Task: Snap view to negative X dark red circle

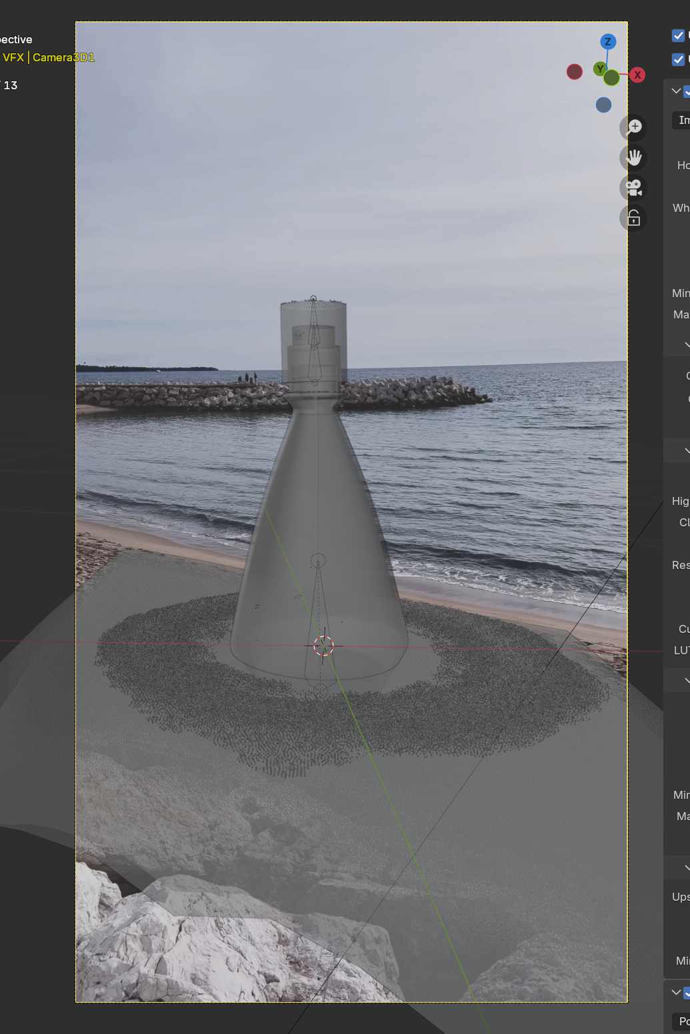Action: coord(575,72)
